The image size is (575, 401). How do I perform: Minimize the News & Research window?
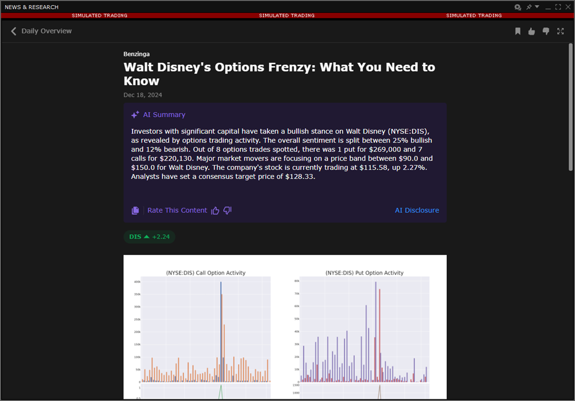(548, 7)
